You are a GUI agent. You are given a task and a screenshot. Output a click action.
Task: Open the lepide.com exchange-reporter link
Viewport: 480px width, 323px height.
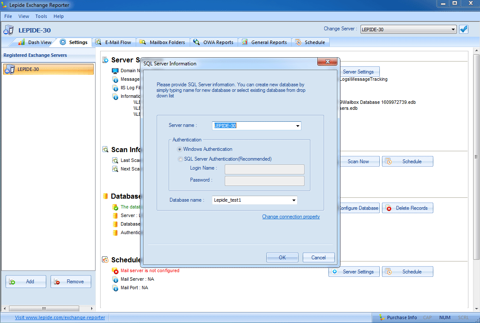coord(60,317)
